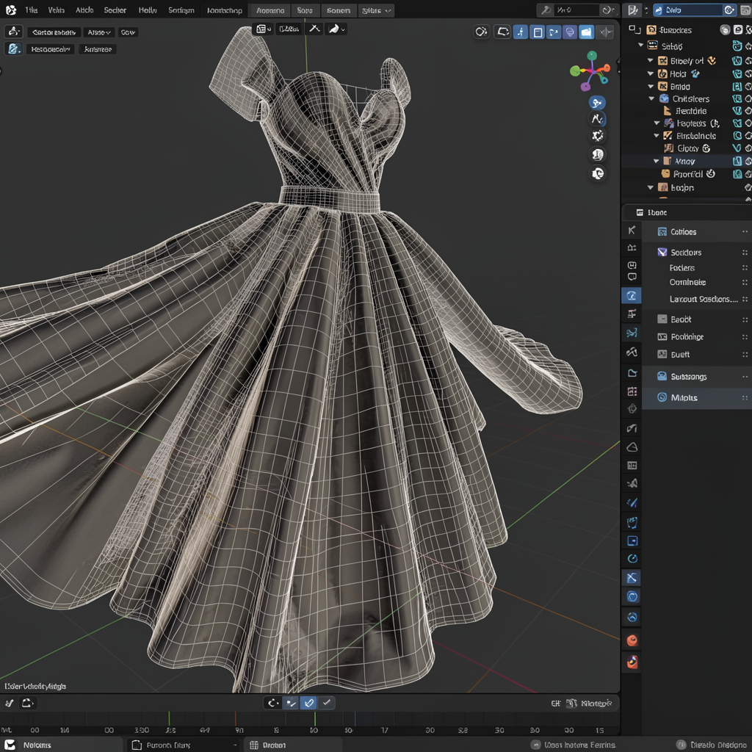Open the Aiside dropdown in viewport header
752x752 pixels.
[x=99, y=32]
